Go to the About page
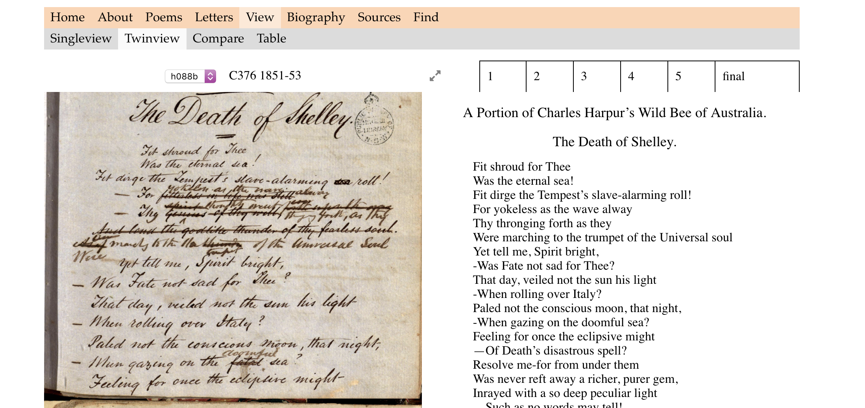865x408 pixels. [x=115, y=17]
